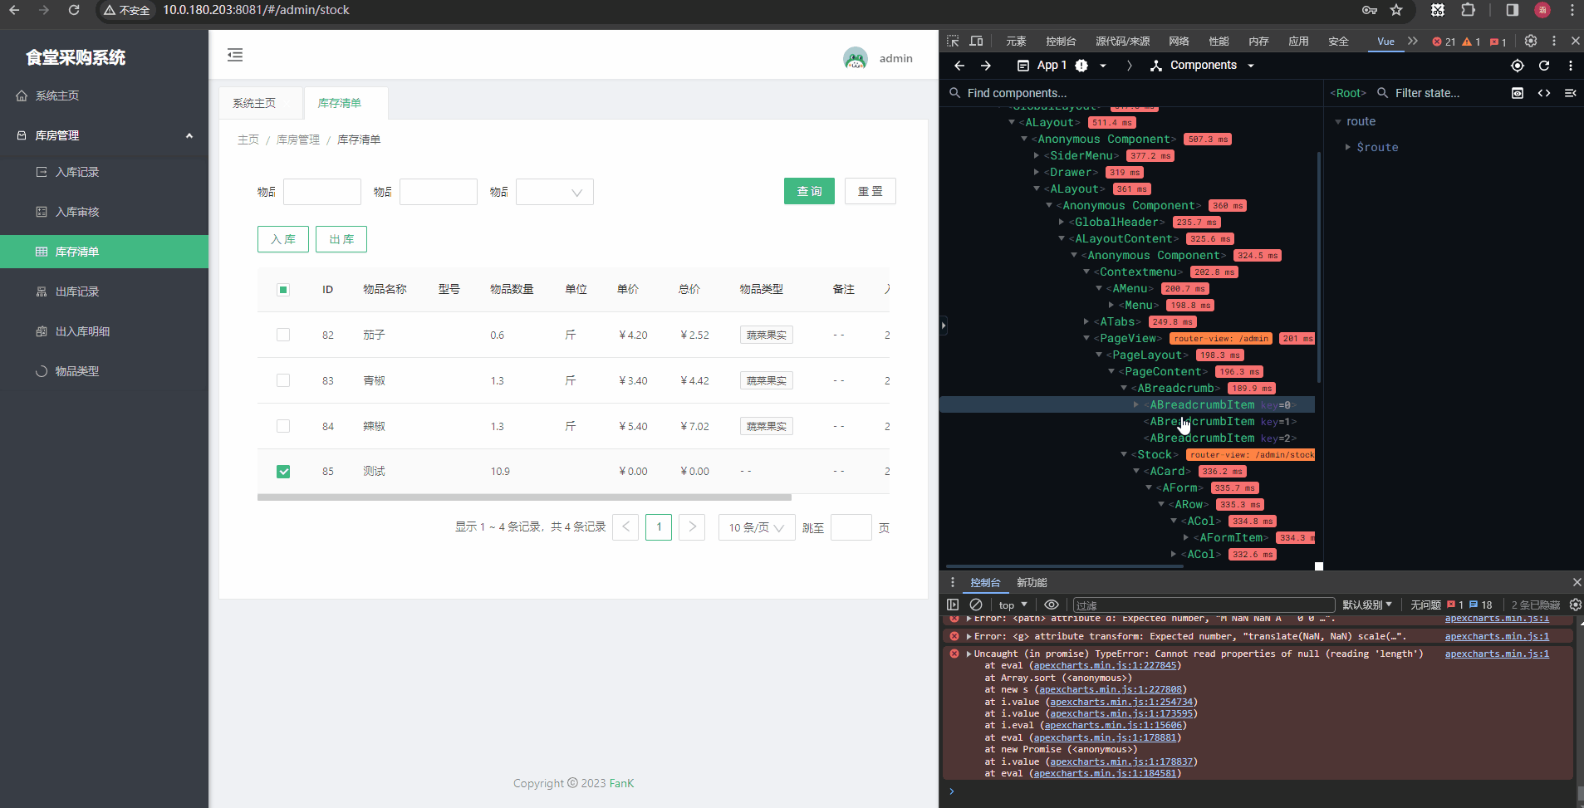The height and width of the screenshot is (808, 1584).
Task: Create live expression eye icon
Action: pyautogui.click(x=1052, y=605)
